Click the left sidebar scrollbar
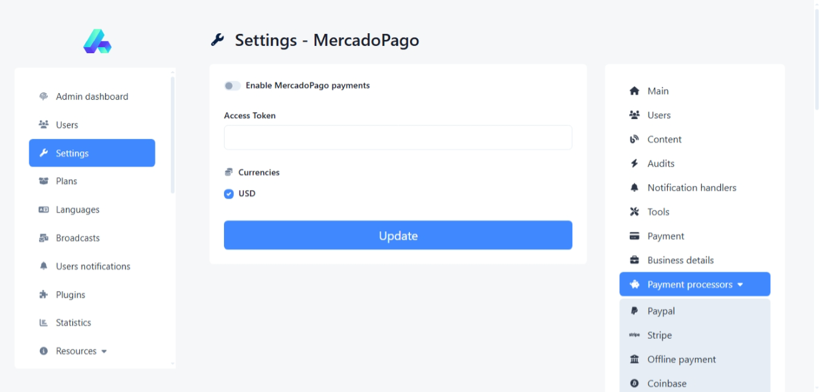Image resolution: width=820 pixels, height=392 pixels. pyautogui.click(x=173, y=133)
